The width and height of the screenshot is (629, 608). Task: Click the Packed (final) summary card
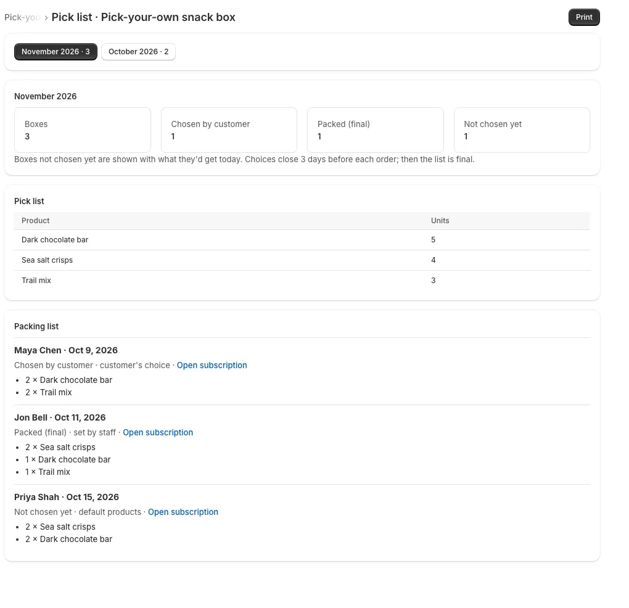point(376,130)
